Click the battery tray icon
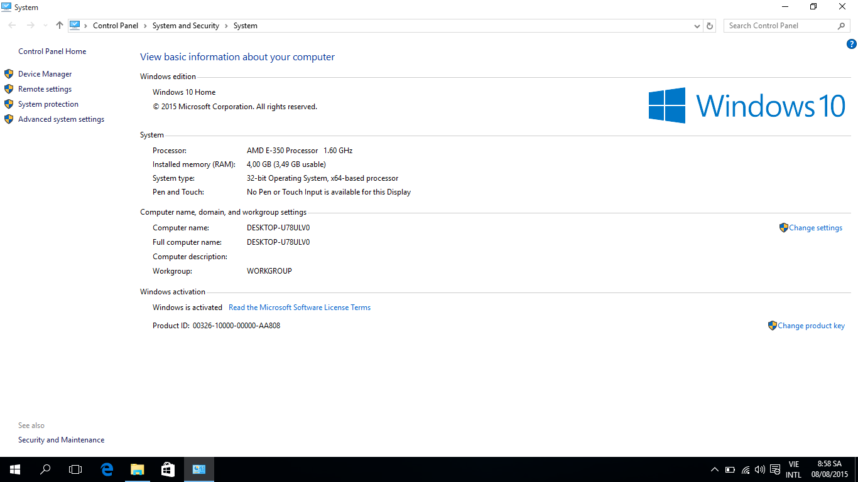The height and width of the screenshot is (482, 858). coord(730,469)
